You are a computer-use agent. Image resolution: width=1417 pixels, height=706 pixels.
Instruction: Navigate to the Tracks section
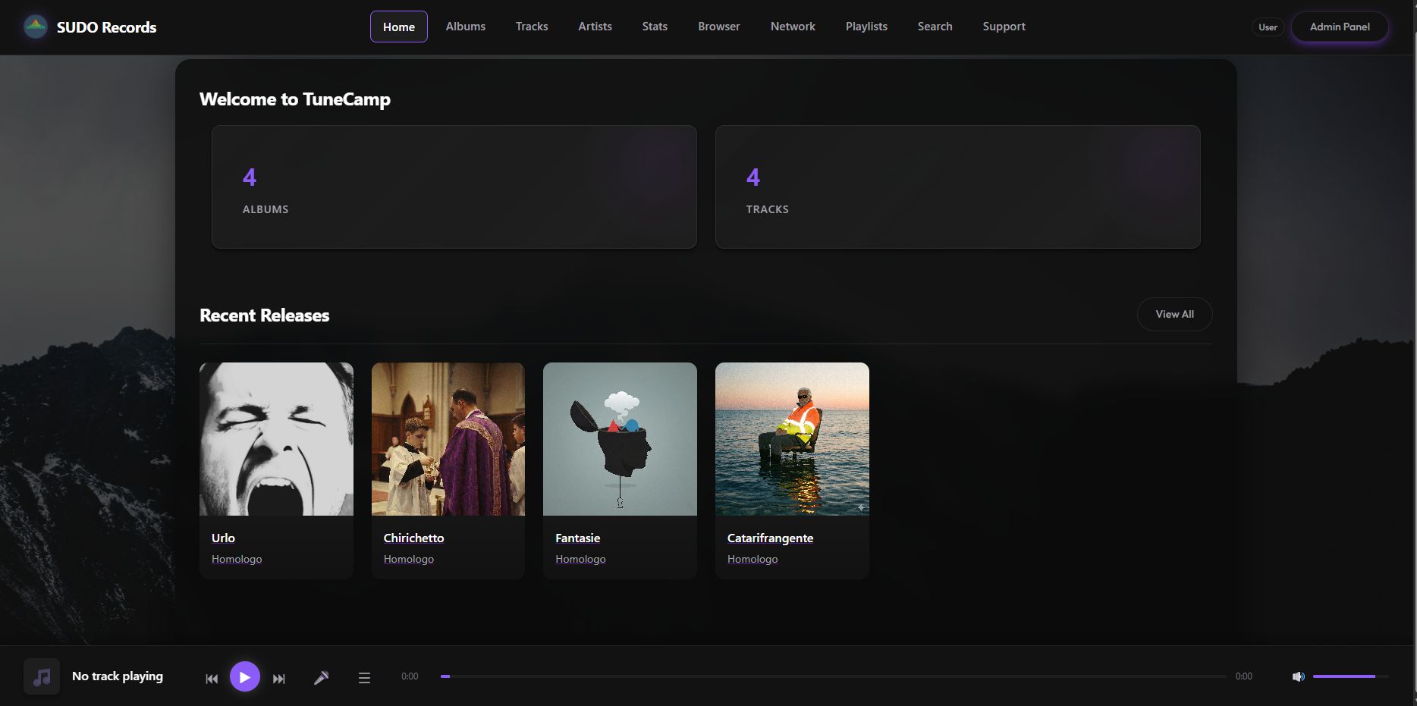[x=531, y=26]
